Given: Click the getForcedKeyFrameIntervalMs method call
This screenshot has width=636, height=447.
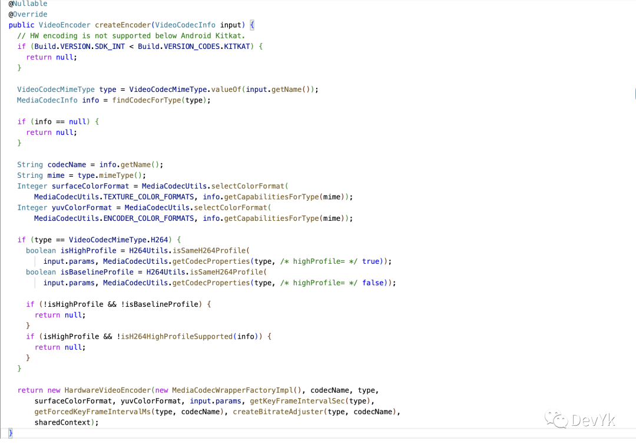Looking at the screenshot, I should [x=93, y=412].
